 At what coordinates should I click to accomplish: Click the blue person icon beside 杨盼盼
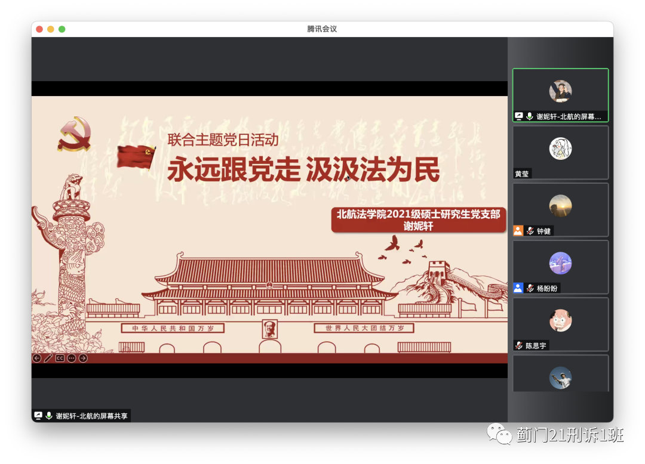tap(518, 288)
